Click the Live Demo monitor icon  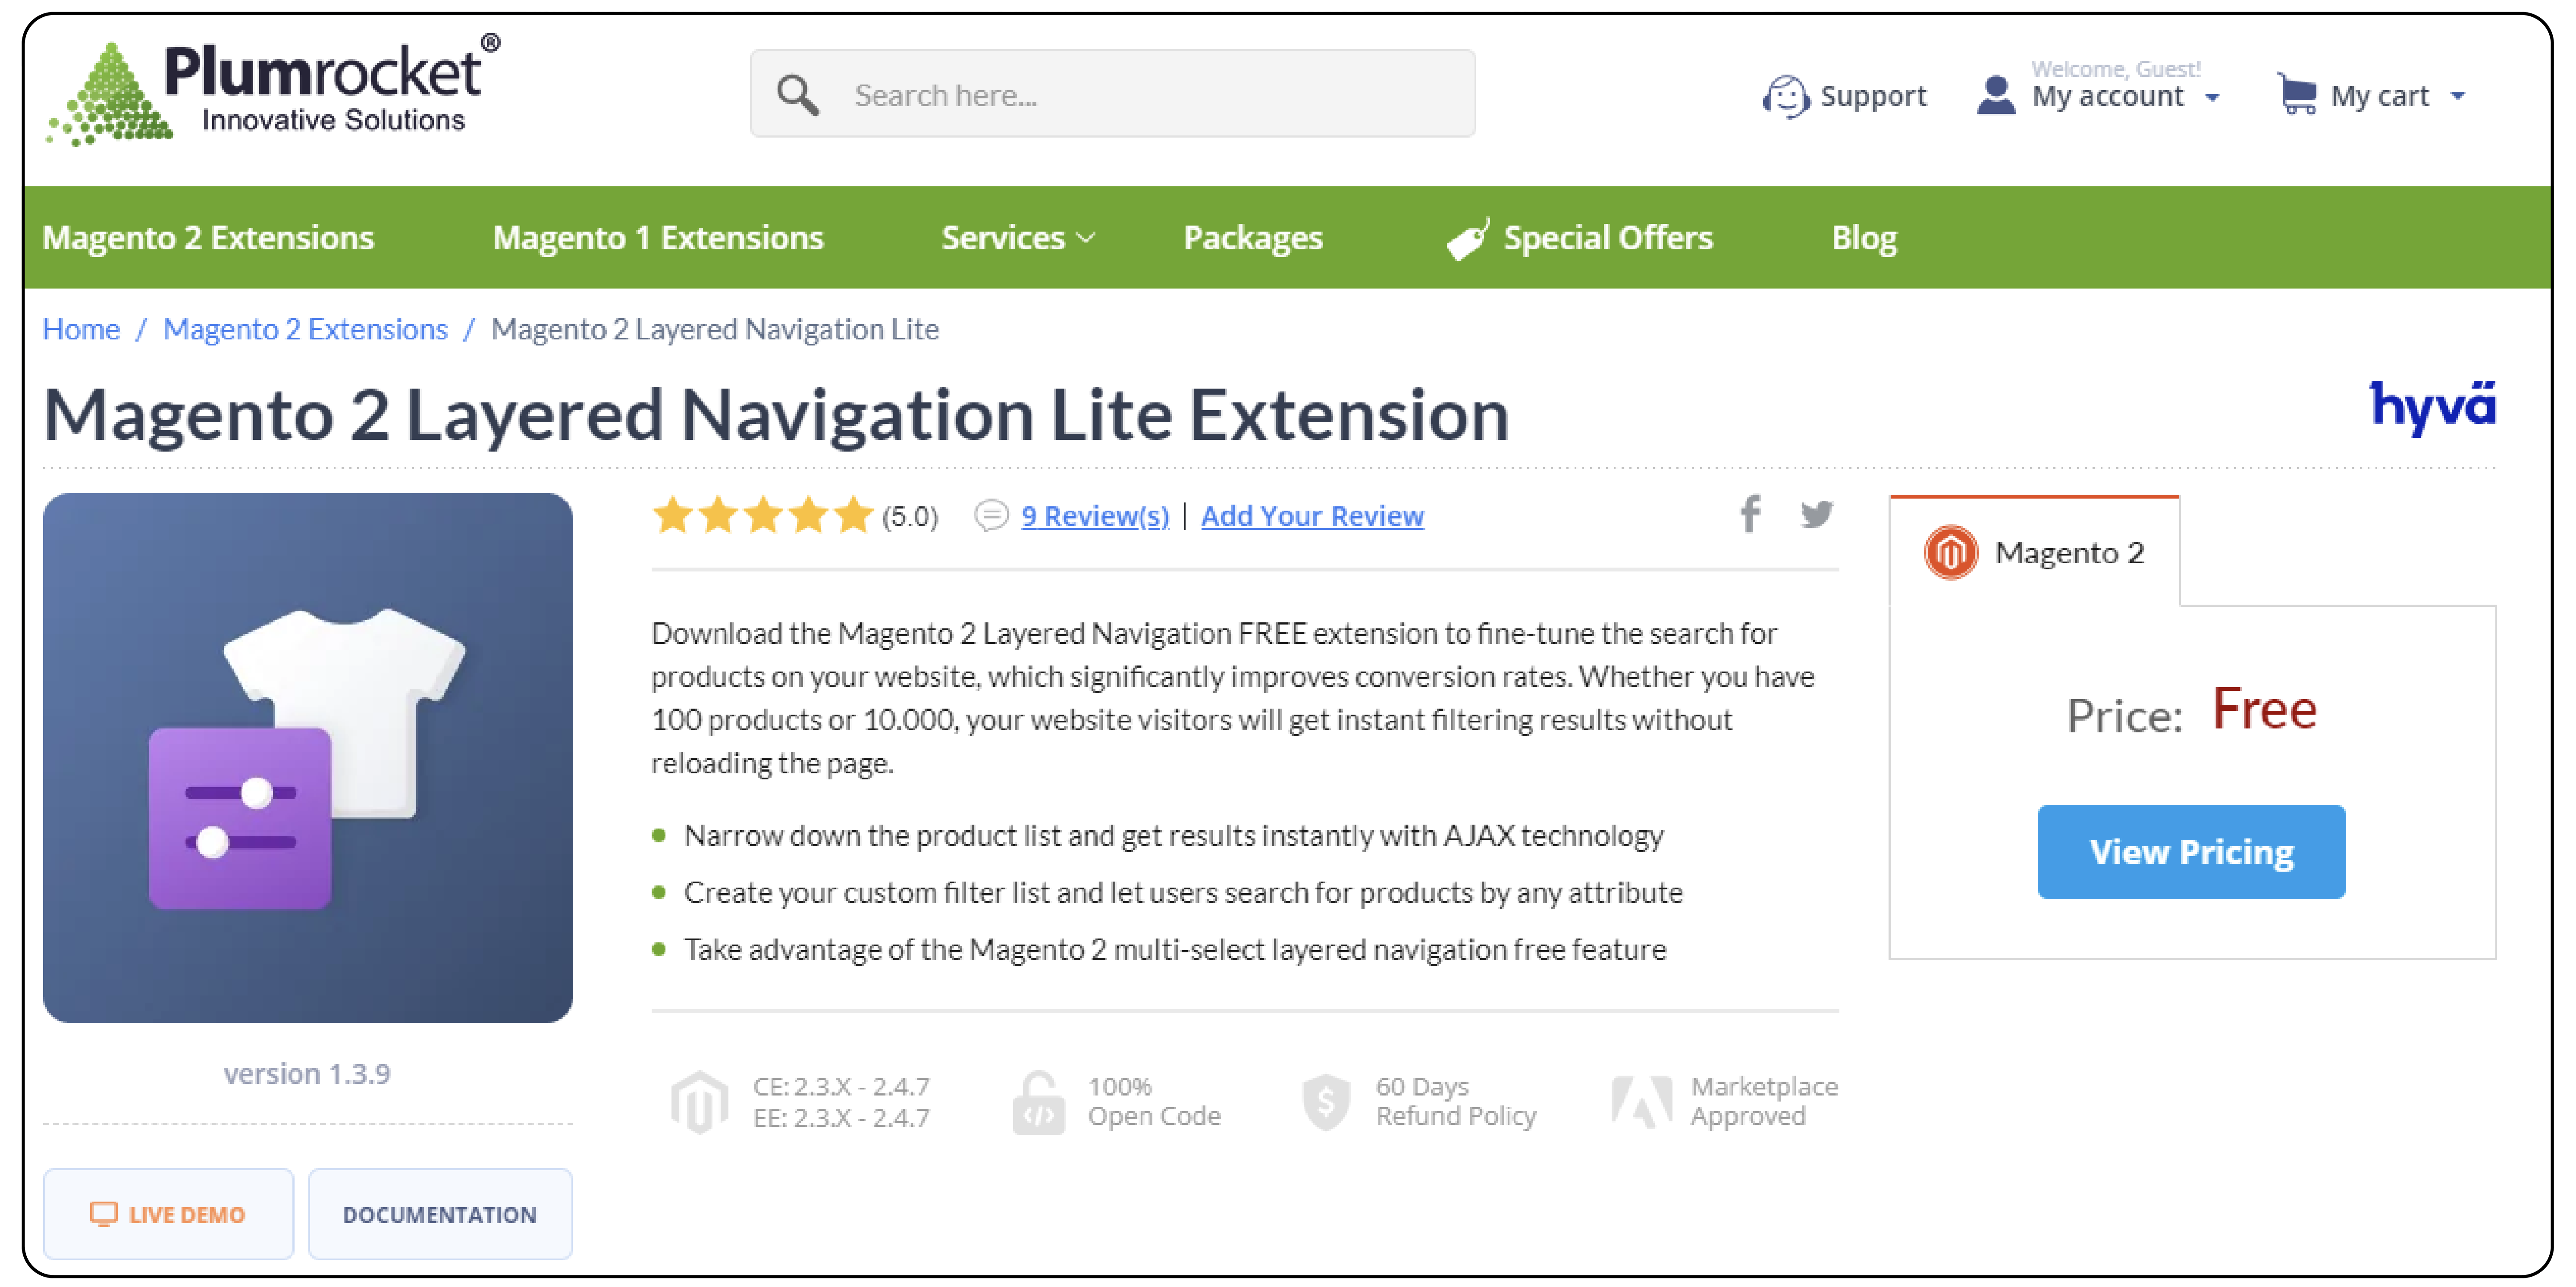[x=104, y=1215]
